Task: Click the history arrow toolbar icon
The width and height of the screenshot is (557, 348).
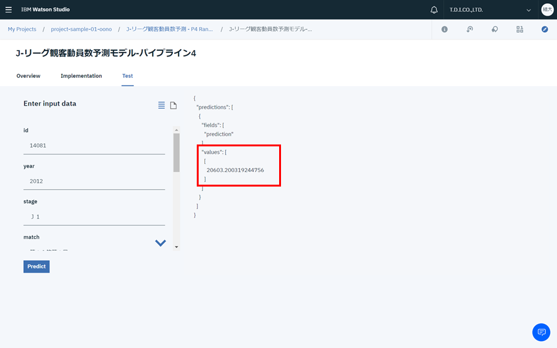Action: (470, 30)
